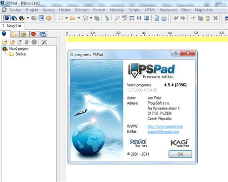Open the Okno menu
228x182 pixels.
[186, 10]
